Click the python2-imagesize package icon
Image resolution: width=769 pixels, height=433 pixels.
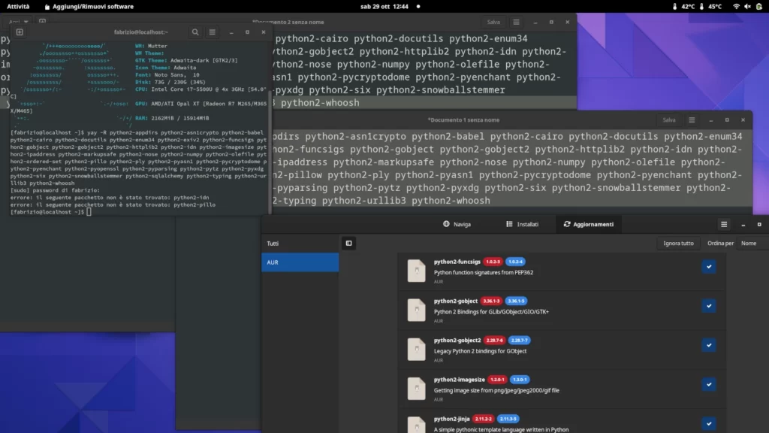coord(416,389)
